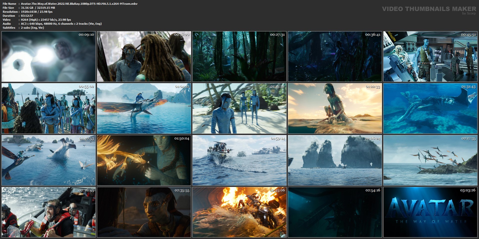Select the dark jungle thumbnail at 00:36:41
The width and height of the screenshot is (479, 239).
[x=335, y=57]
